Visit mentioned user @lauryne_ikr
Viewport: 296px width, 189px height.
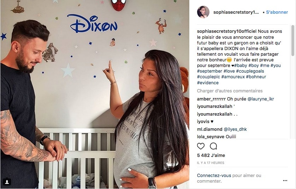tap(261, 99)
